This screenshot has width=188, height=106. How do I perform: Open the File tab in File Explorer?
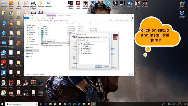coord(27,18)
